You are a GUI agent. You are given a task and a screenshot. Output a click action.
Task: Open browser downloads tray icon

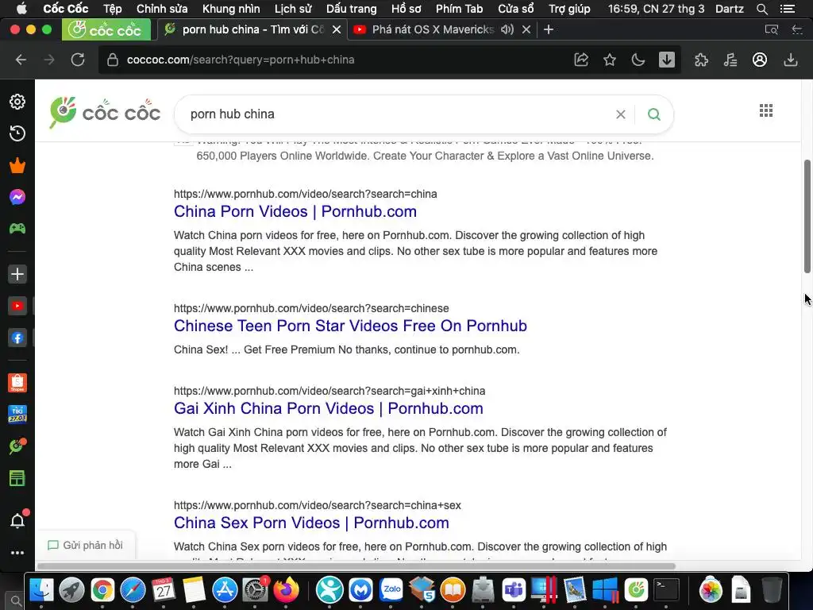(x=790, y=60)
